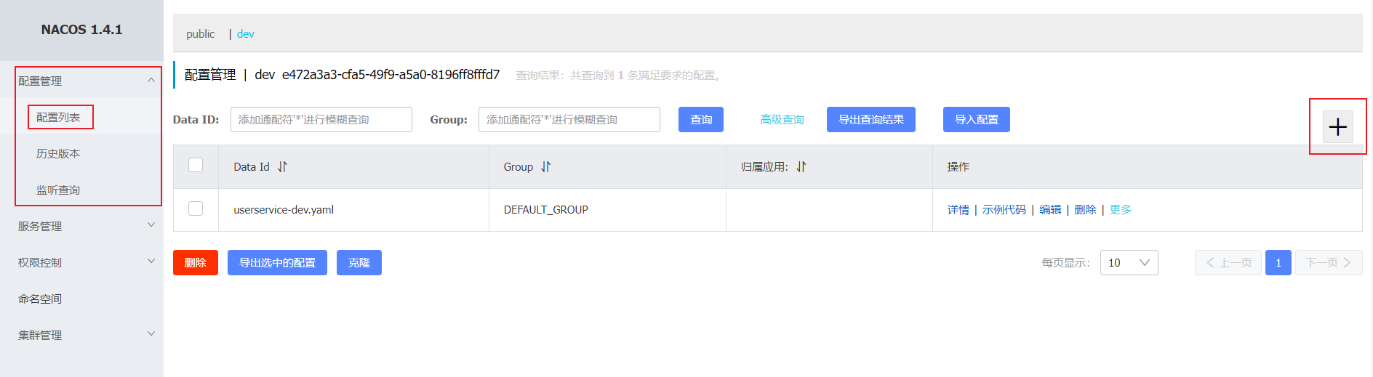Click 编辑 link for userservice-dev.yaml
Screen dimensions: 1373x377
click(1050, 210)
